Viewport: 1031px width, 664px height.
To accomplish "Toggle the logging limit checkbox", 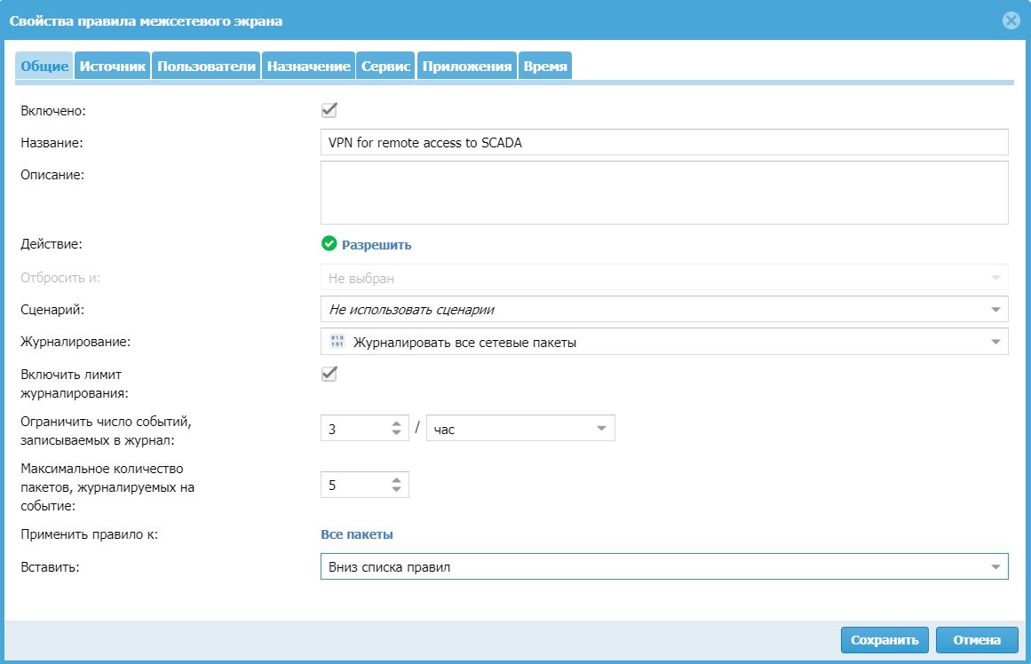I will (x=329, y=374).
